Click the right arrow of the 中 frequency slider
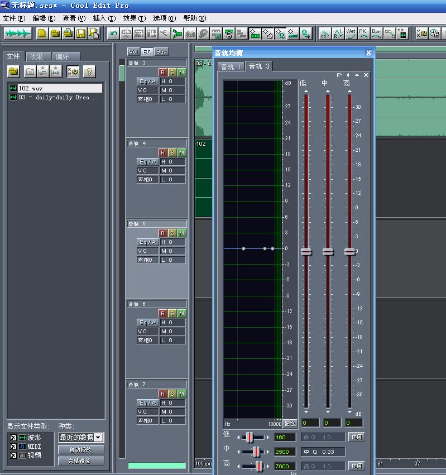 267,452
